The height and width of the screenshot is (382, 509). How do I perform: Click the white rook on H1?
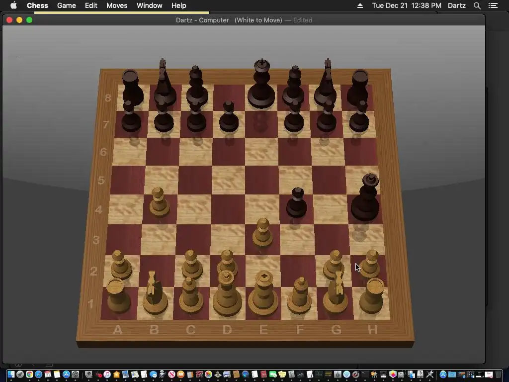point(372,296)
